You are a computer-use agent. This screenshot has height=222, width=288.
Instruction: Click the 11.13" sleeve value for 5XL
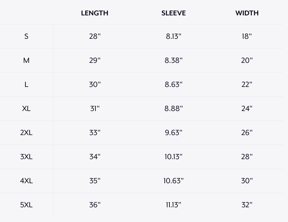[x=173, y=205]
